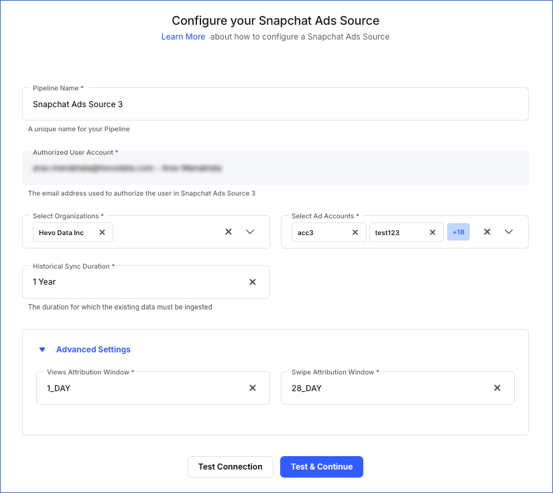Open the Advanced Settings header
The width and height of the screenshot is (553, 493).
tap(93, 349)
